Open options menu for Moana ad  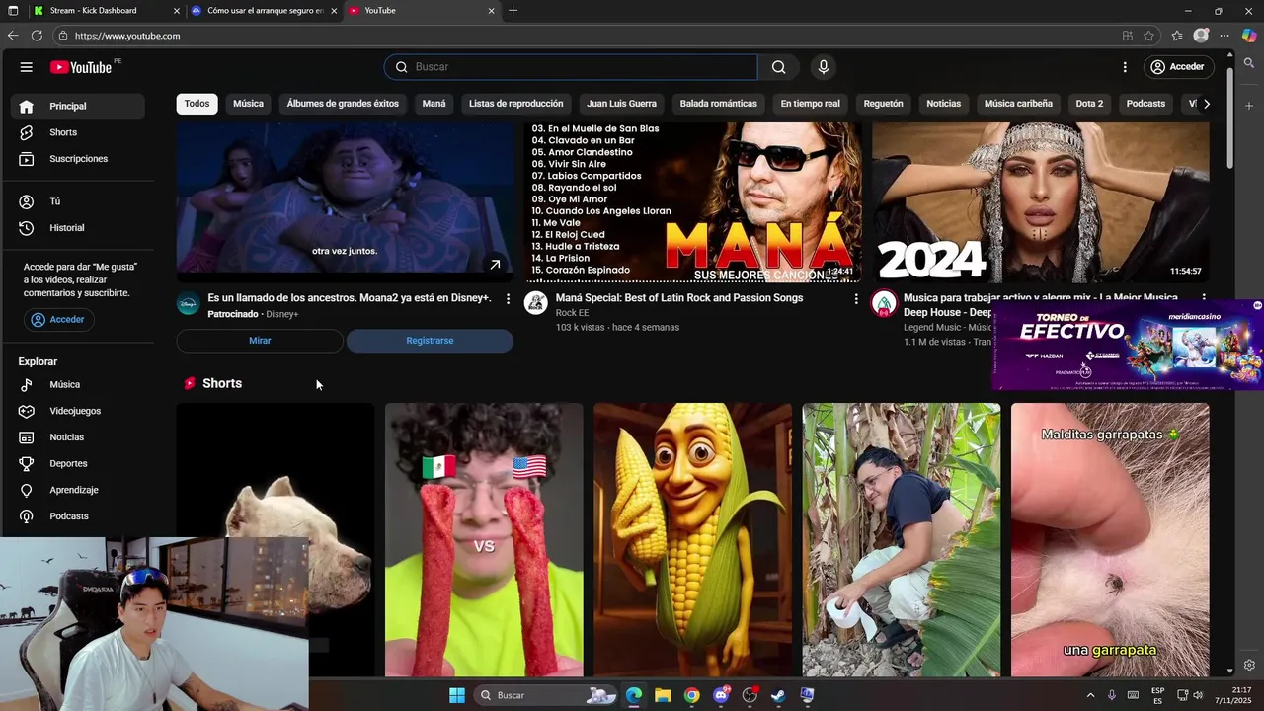tap(508, 298)
